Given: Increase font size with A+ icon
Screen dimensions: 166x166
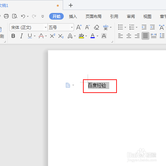Looking at the screenshot, I should (x=79, y=27).
